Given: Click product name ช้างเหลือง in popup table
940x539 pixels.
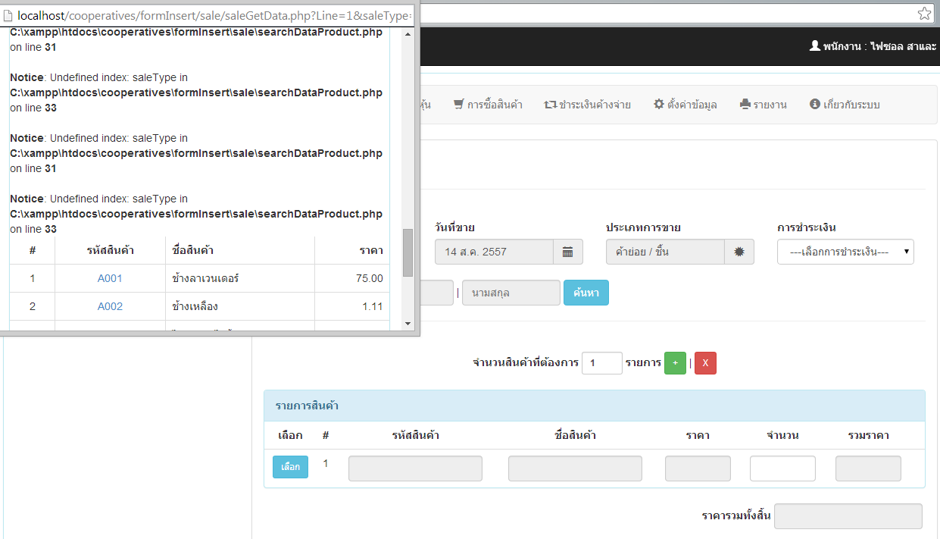Looking at the screenshot, I should pyautogui.click(x=195, y=306).
